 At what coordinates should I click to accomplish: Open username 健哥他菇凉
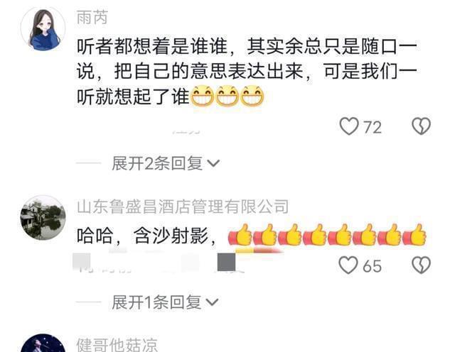point(117,345)
